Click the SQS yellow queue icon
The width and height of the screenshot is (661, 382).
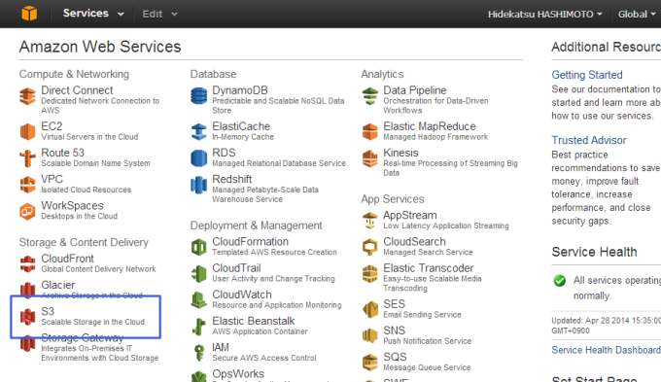[x=370, y=363]
